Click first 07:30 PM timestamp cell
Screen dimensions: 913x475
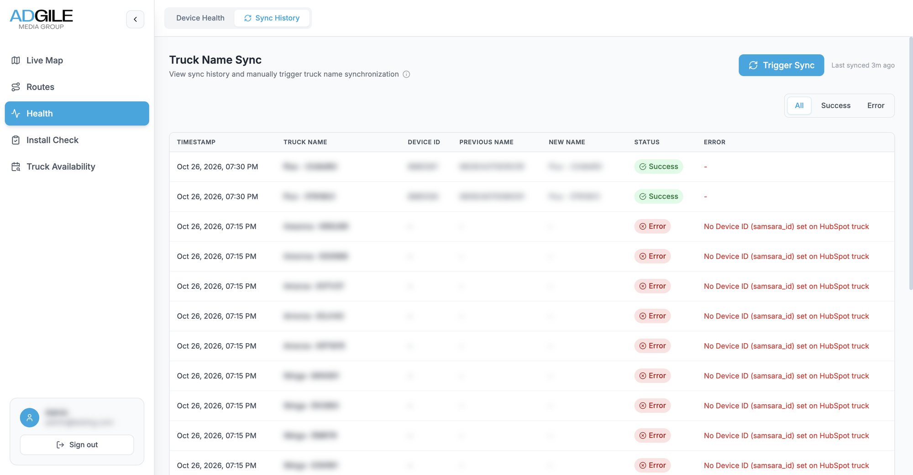(217, 167)
